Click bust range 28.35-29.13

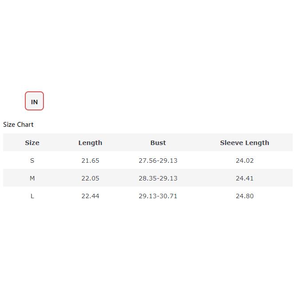tap(158, 178)
